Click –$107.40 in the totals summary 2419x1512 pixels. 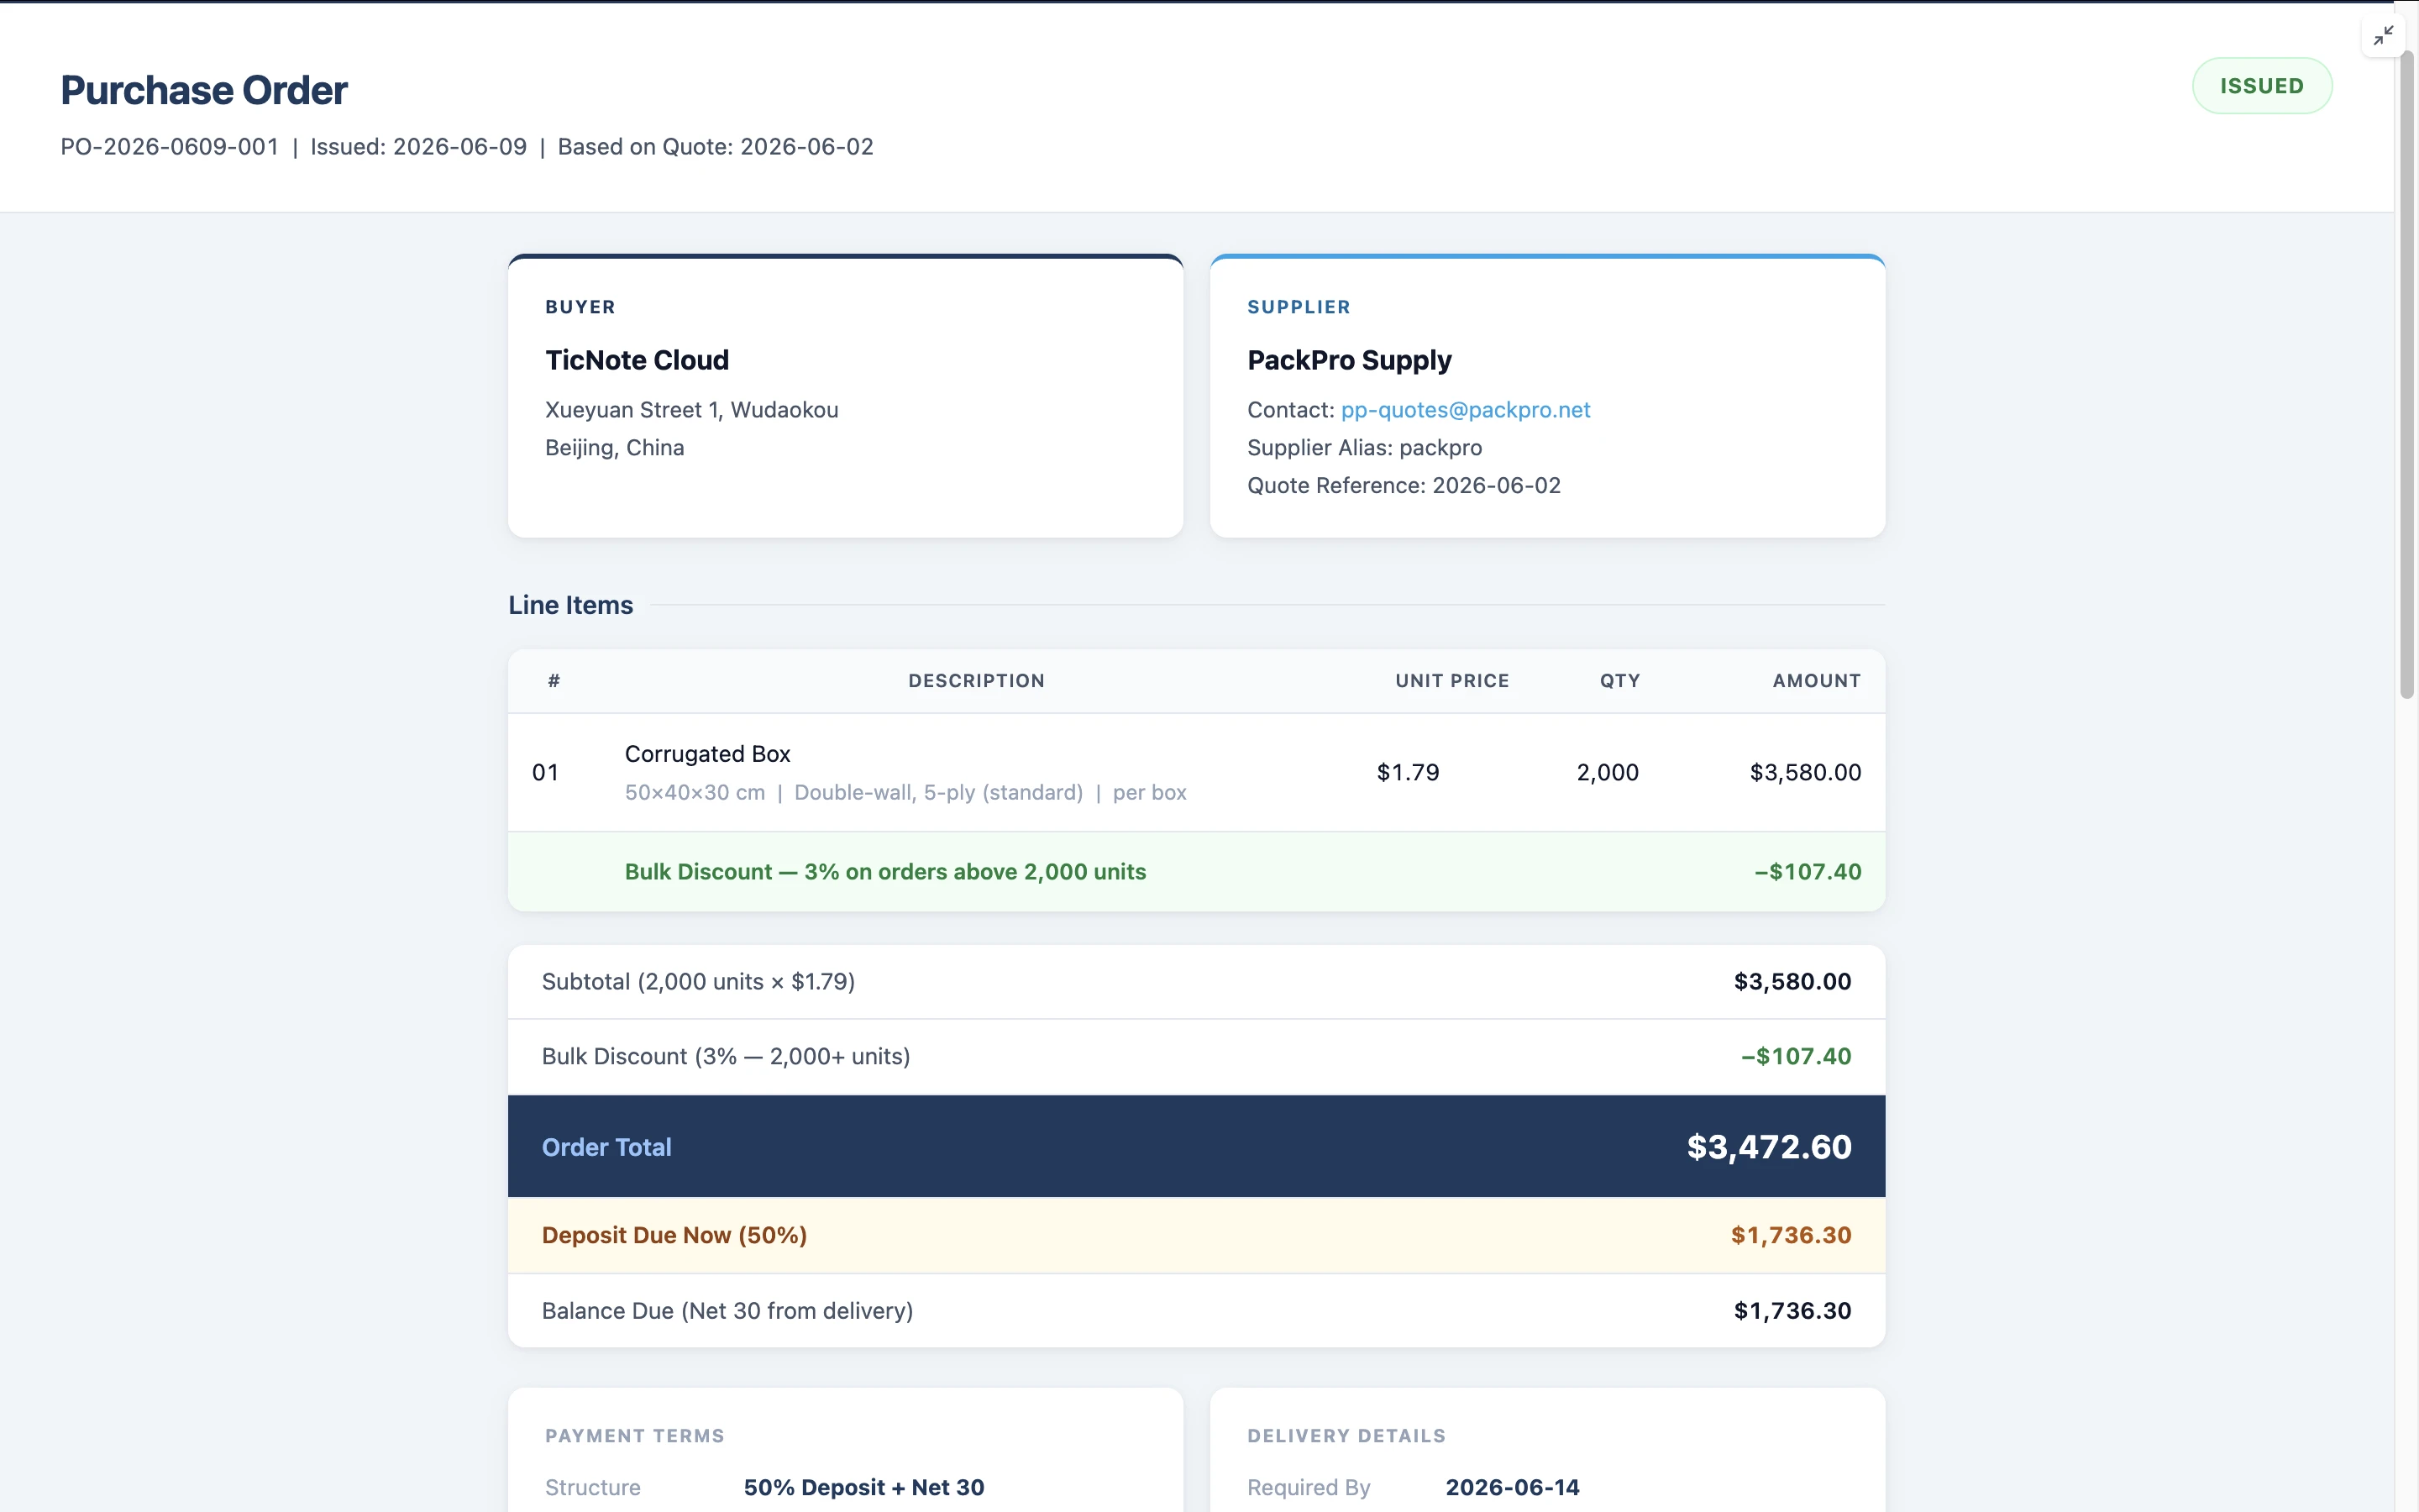(1795, 1057)
